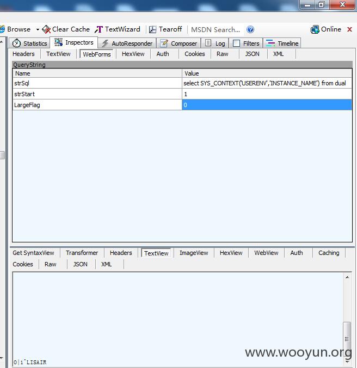Screen dimensions: 357x368
Task: Minimize the Fiddler window
Action: tap(307, 5)
